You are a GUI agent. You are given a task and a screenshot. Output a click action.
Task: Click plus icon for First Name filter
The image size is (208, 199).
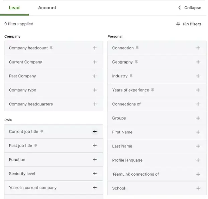pos(198,132)
